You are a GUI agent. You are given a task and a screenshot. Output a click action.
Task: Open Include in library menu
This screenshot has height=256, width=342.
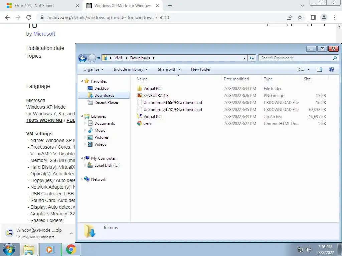coord(131,69)
